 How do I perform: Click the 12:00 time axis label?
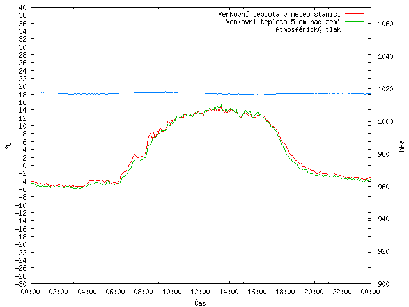point(200,292)
